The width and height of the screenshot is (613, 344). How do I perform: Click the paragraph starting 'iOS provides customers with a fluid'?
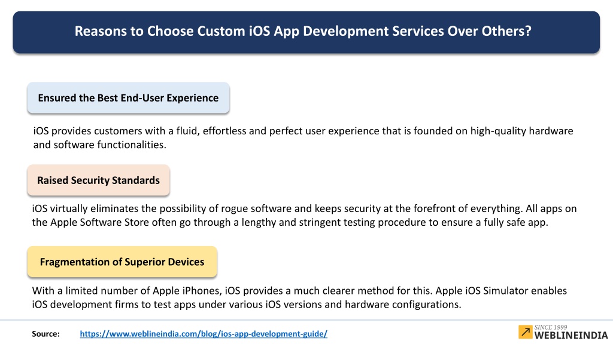coord(303,138)
